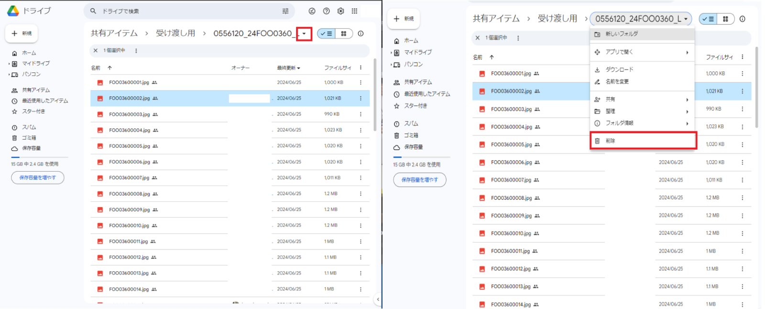Click the 新規 button in the right screenshot
Screen dimensions: 765x309
[x=404, y=19]
